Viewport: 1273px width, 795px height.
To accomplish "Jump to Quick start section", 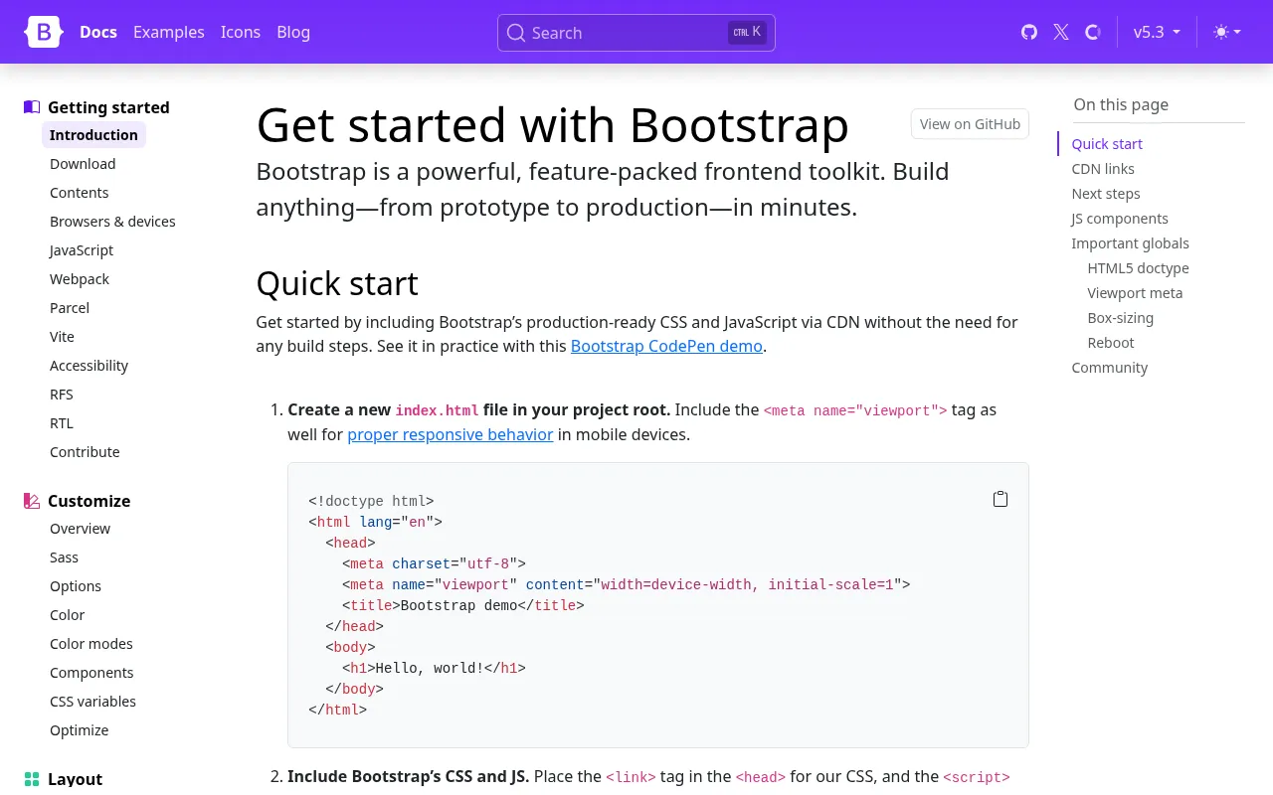I will click(1107, 144).
